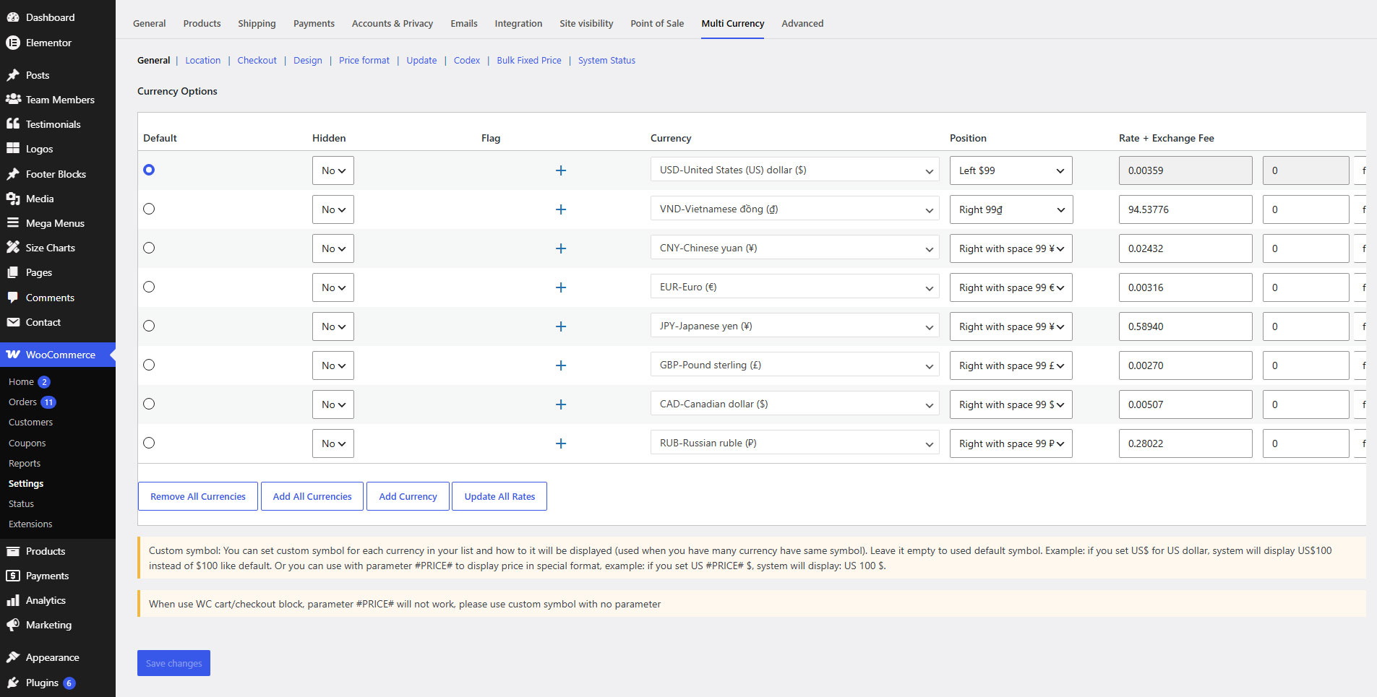This screenshot has width=1377, height=697.
Task: Click the Update All Rates button
Action: pos(499,496)
